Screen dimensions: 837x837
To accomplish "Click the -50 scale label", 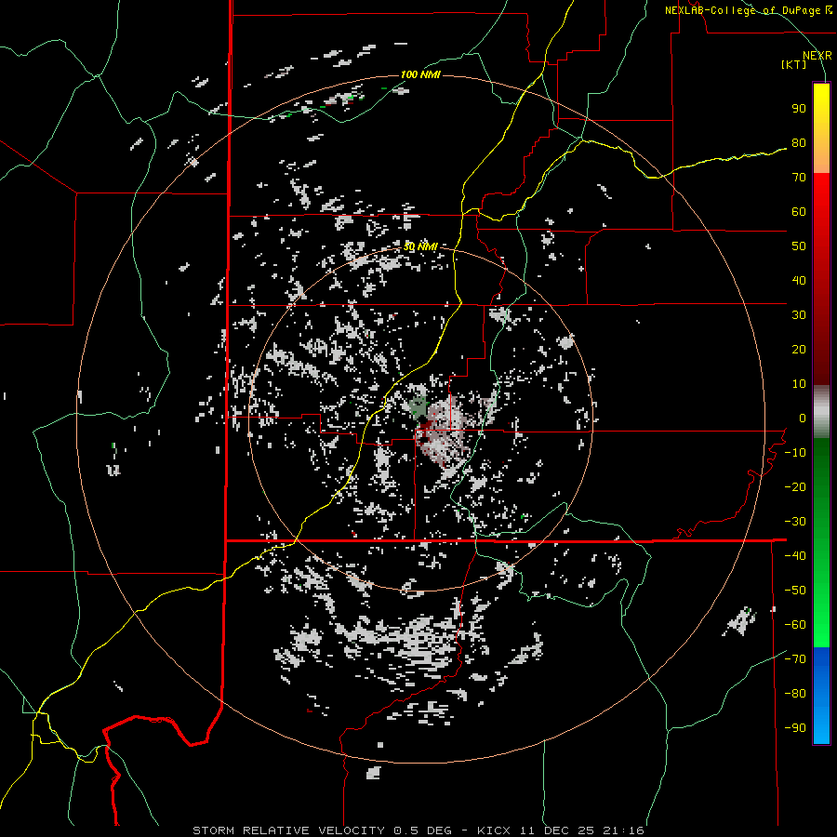I will click(x=795, y=590).
